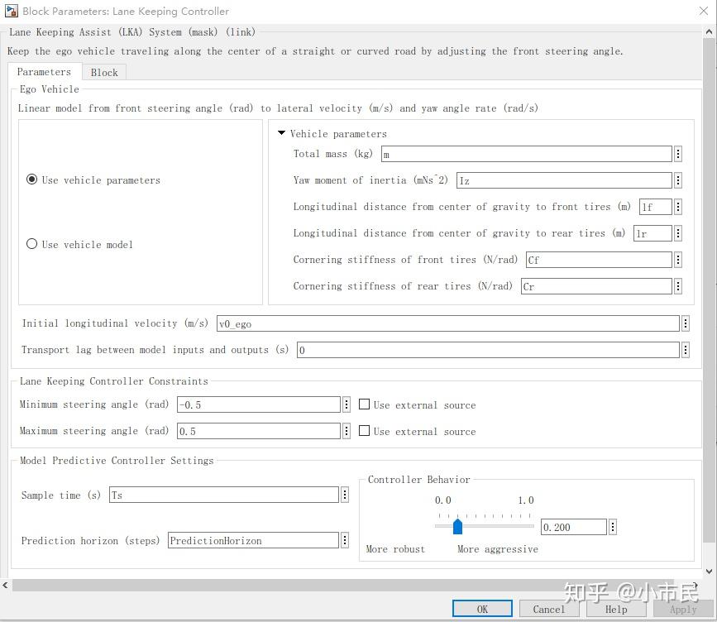The width and height of the screenshot is (717, 622).
Task: Select the Parameters tab
Action: tap(45, 72)
